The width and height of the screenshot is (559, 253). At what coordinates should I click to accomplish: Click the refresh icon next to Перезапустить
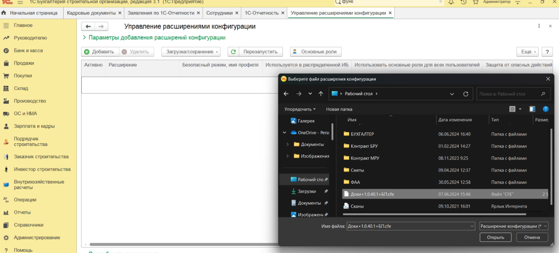[x=233, y=52]
